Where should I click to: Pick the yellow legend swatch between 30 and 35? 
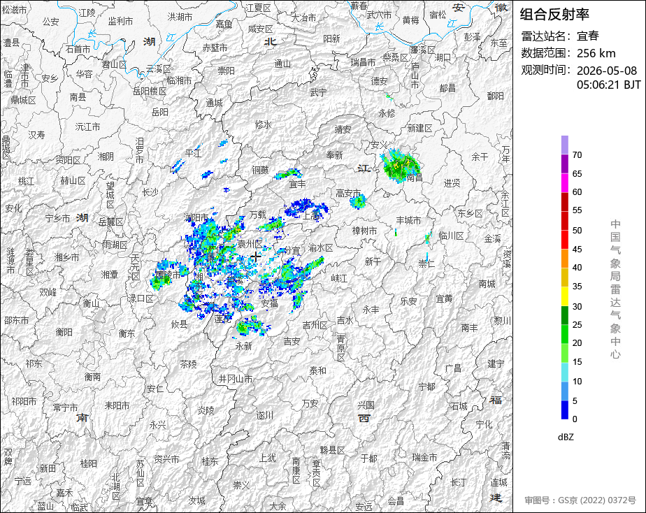tap(564, 296)
